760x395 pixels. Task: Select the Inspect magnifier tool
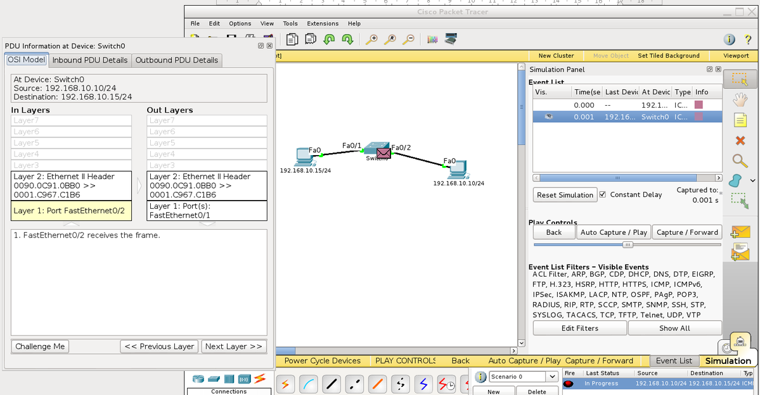[x=739, y=160]
